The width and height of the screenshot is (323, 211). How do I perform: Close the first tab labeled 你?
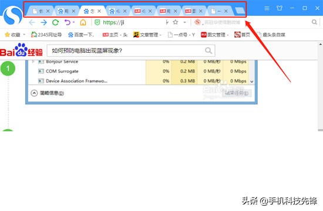click(48, 11)
